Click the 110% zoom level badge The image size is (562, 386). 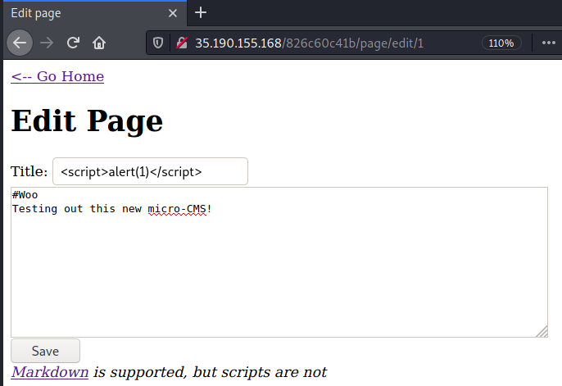pyautogui.click(x=501, y=43)
